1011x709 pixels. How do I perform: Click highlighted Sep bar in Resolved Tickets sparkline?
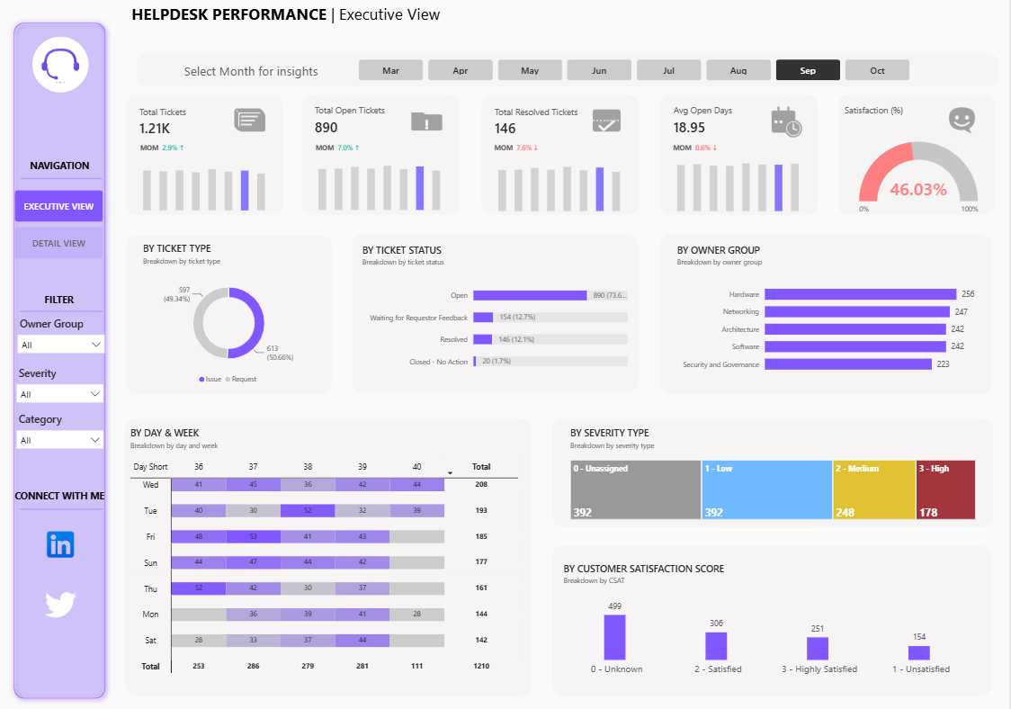coord(600,189)
